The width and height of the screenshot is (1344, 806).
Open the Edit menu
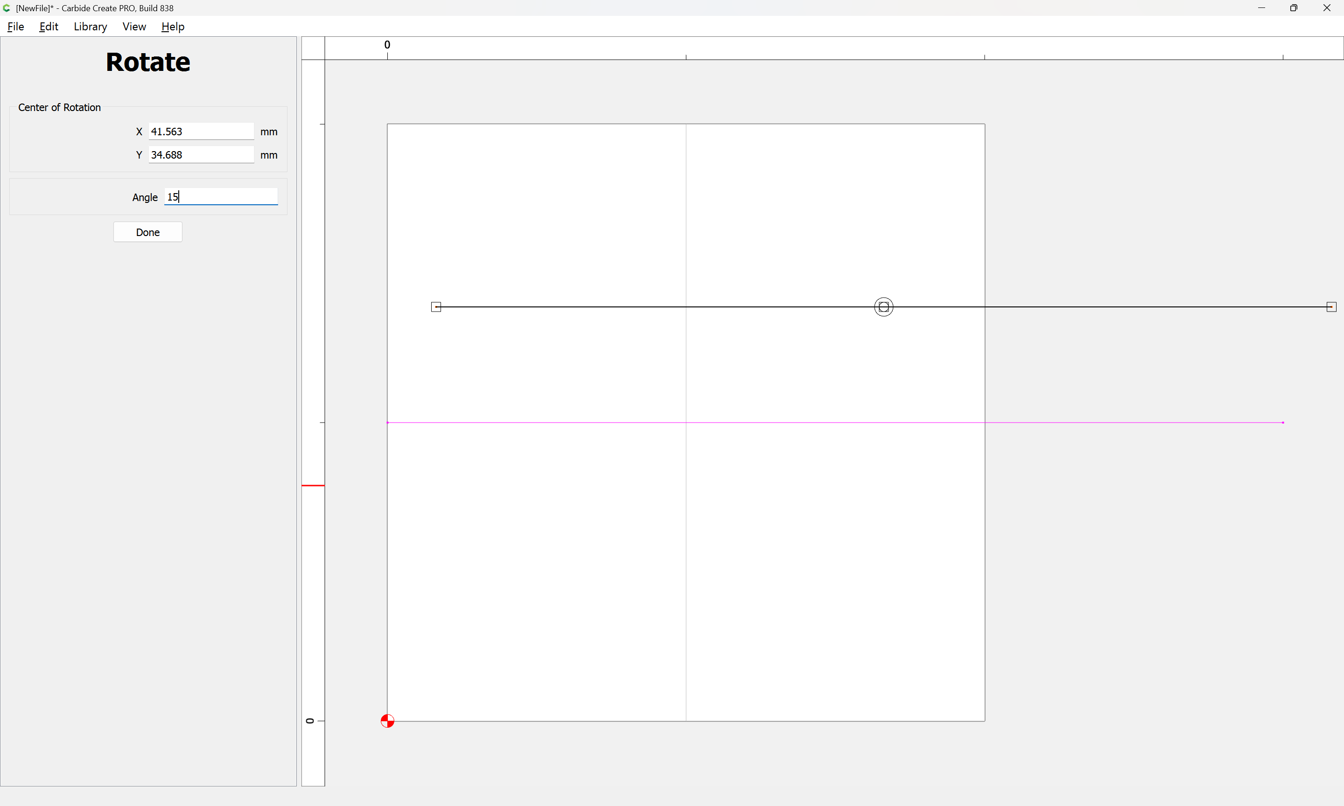tap(49, 27)
